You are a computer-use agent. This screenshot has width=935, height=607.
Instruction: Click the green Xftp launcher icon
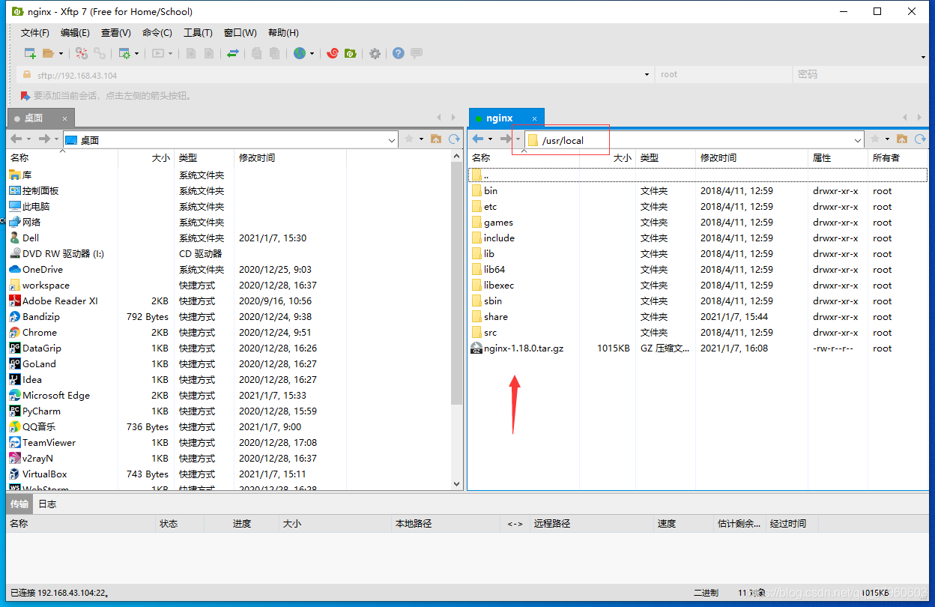click(x=350, y=53)
